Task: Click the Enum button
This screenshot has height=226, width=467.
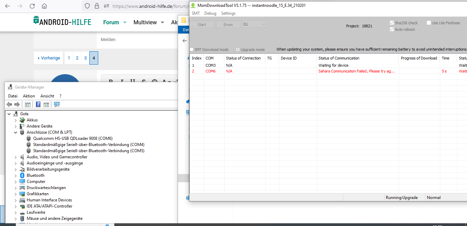Action: coord(228,25)
